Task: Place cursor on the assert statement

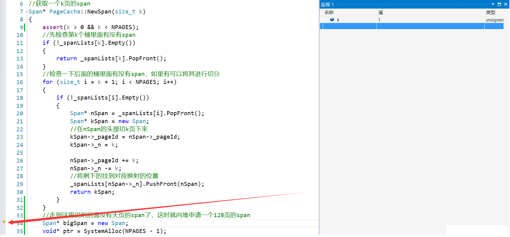Action: tap(91, 27)
